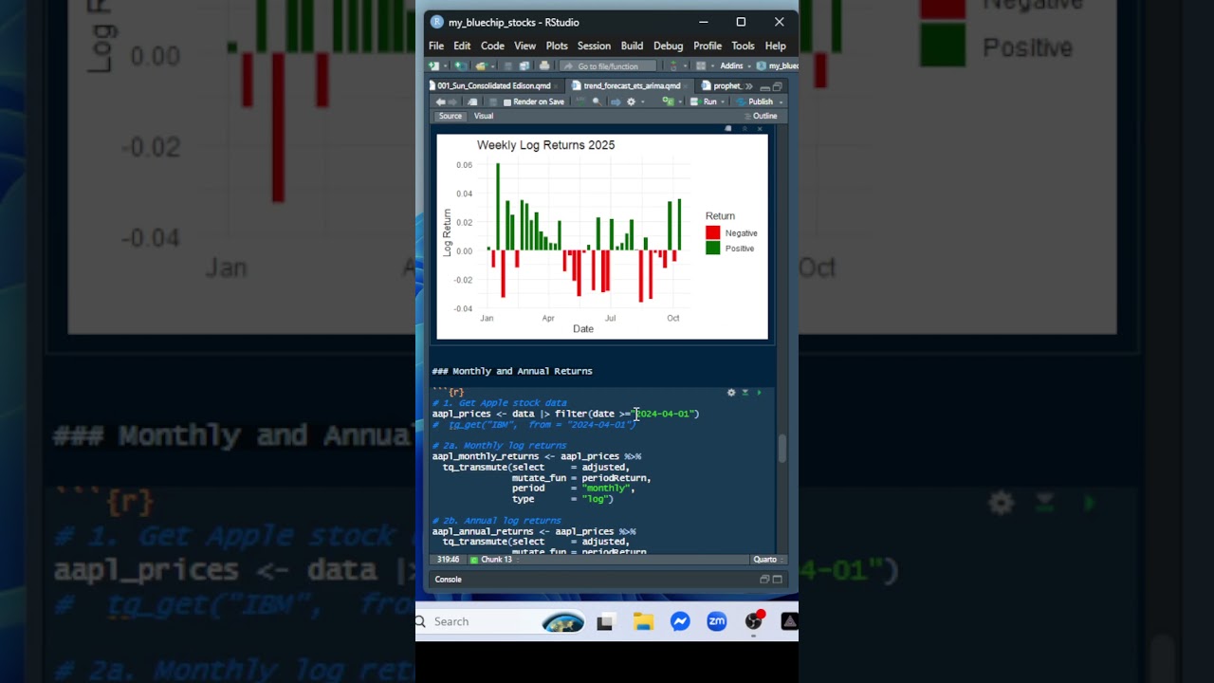Open the Session menu
Image resolution: width=1214 pixels, height=683 pixels.
tap(594, 46)
